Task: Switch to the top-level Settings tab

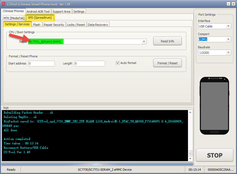Action: click(79, 12)
